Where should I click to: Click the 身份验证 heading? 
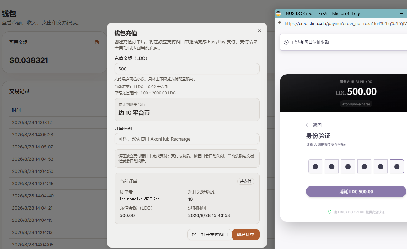coord(318,136)
